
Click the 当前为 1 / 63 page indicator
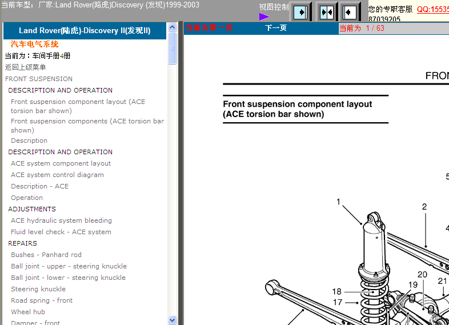[362, 28]
